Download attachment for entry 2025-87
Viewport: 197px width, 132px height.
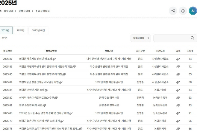point(178,59)
